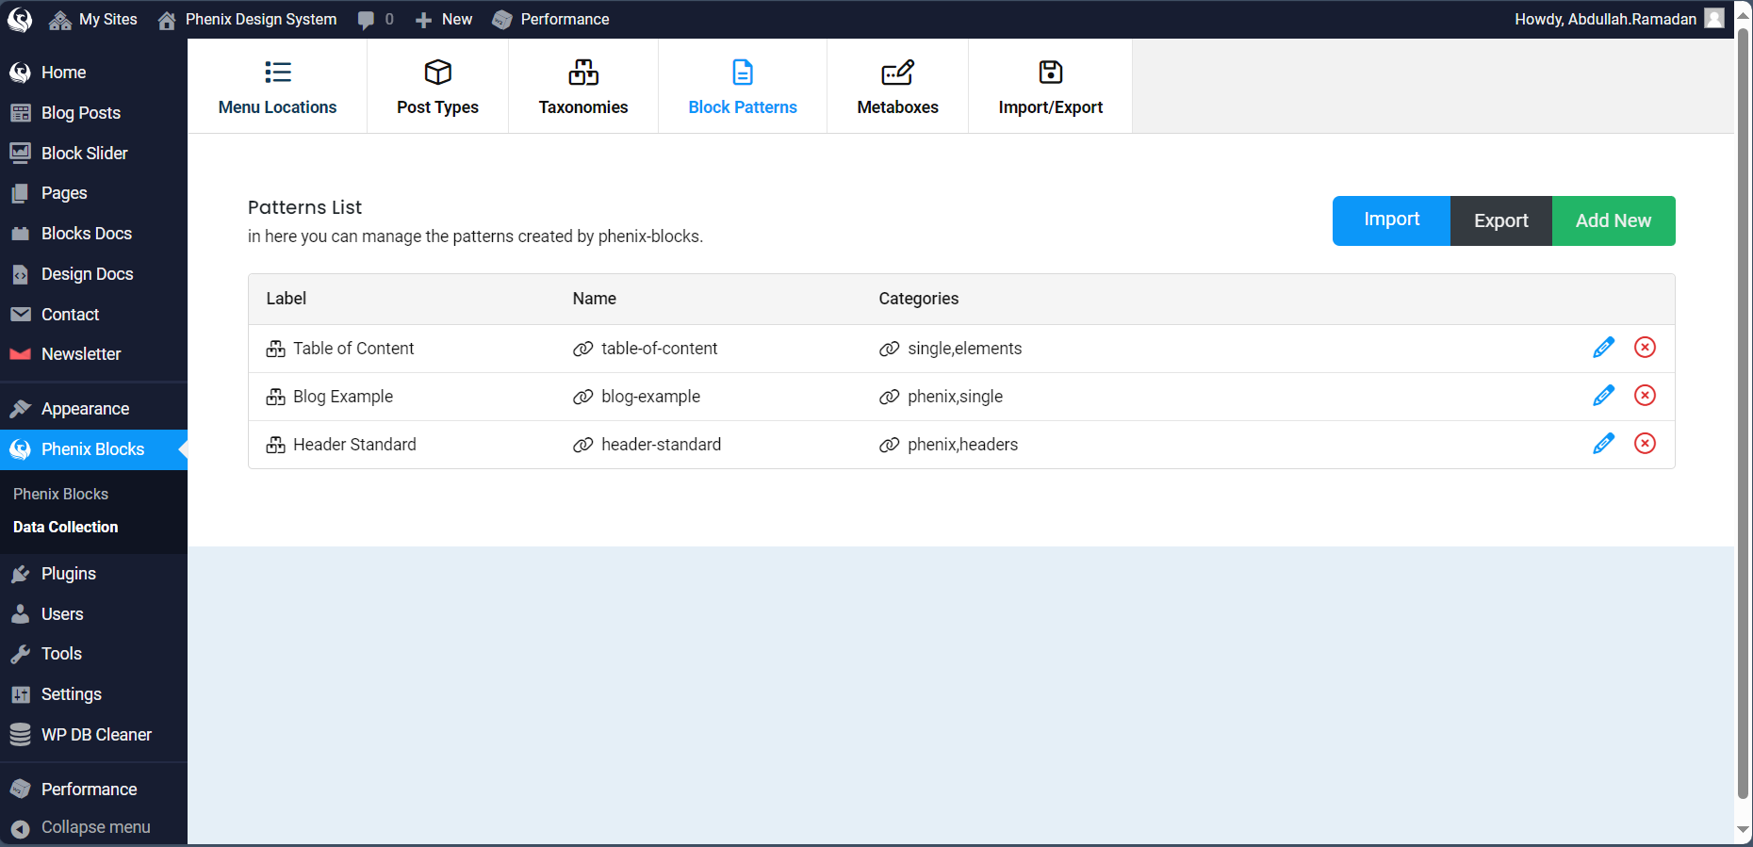Screen dimensions: 1753x847
Task: Switch to Taxonomies tab
Action: pos(583,87)
